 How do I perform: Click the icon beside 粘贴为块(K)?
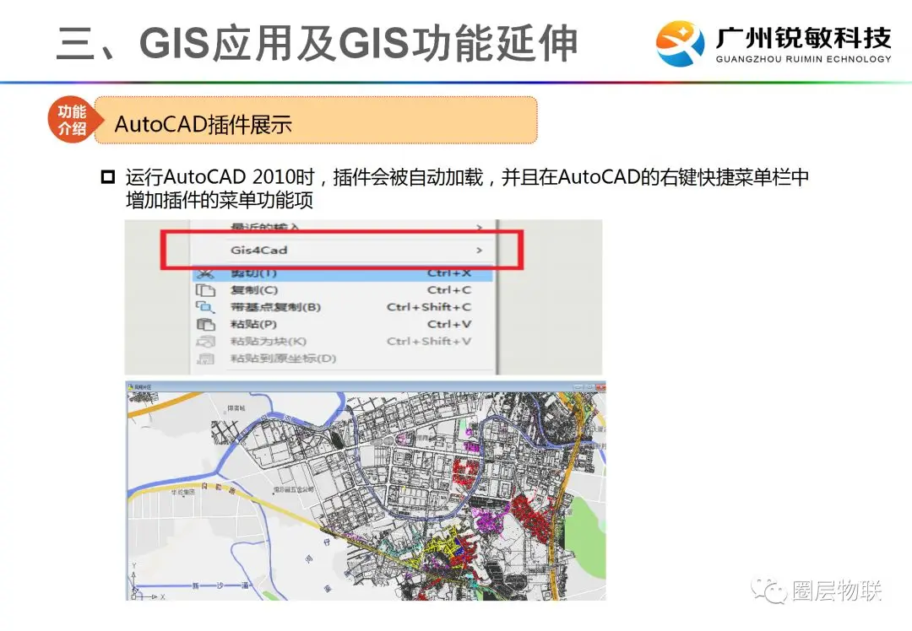(x=205, y=342)
